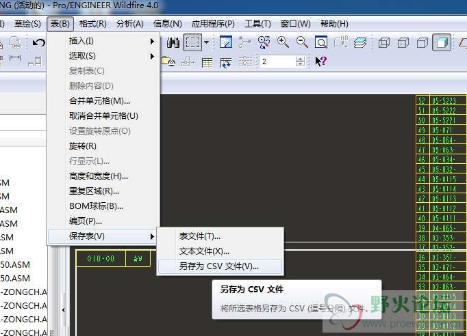
Task: Click the BOM cell 05-5223
Action: pyautogui.click(x=448, y=100)
